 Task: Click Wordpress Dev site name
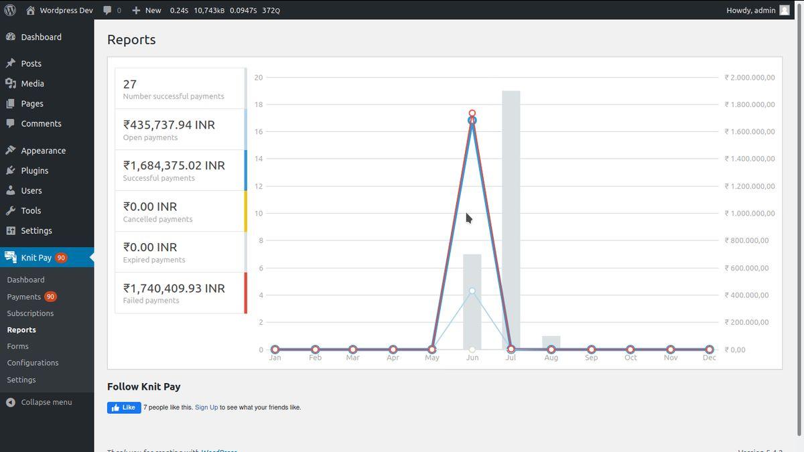66,10
